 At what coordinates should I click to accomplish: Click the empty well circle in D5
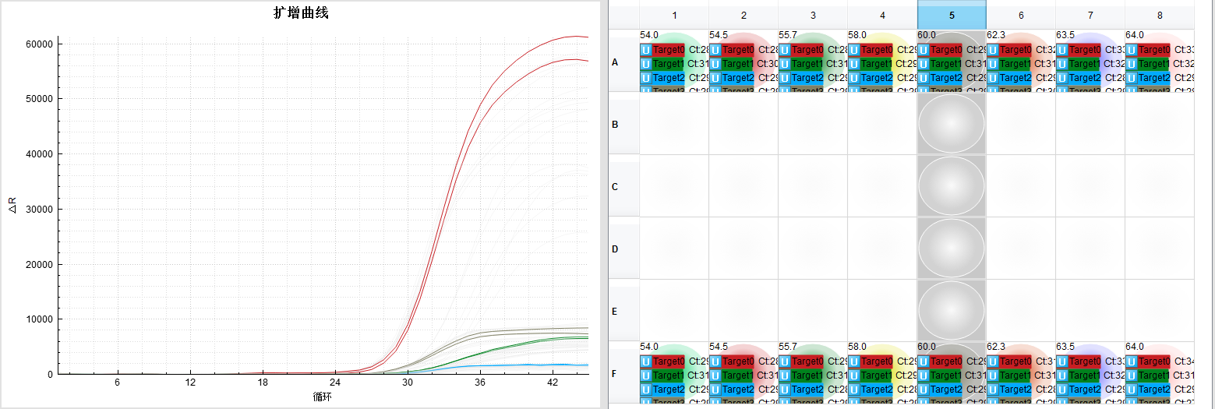(x=952, y=249)
